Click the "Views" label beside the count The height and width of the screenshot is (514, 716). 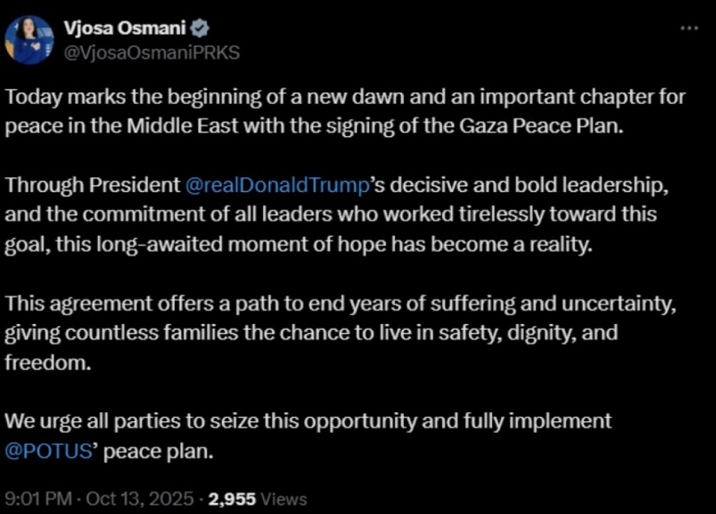pyautogui.click(x=285, y=499)
